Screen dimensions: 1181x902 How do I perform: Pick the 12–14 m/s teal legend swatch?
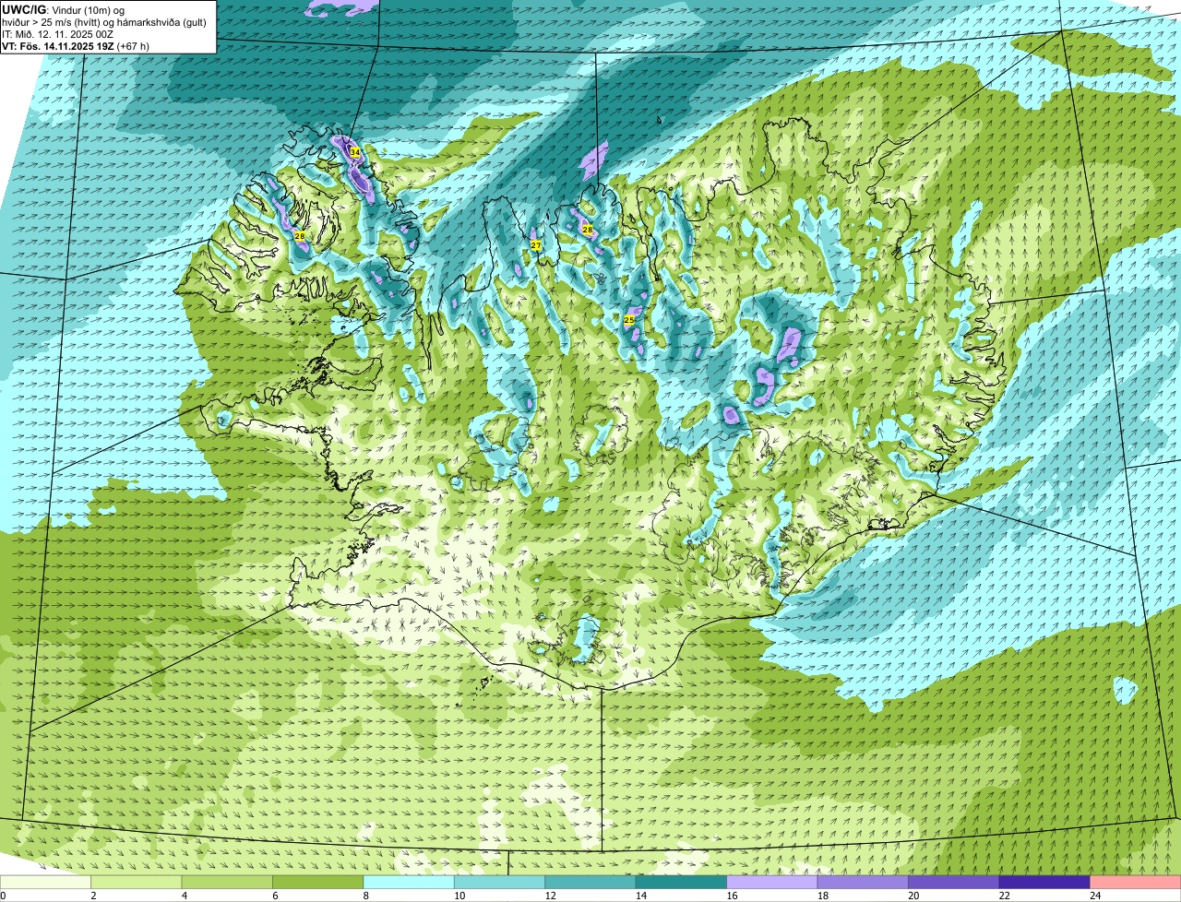click(x=590, y=883)
